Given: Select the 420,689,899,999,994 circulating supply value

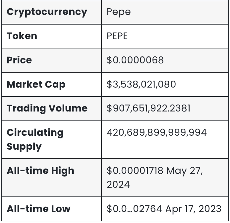Looking at the screenshot, I should [156, 132].
